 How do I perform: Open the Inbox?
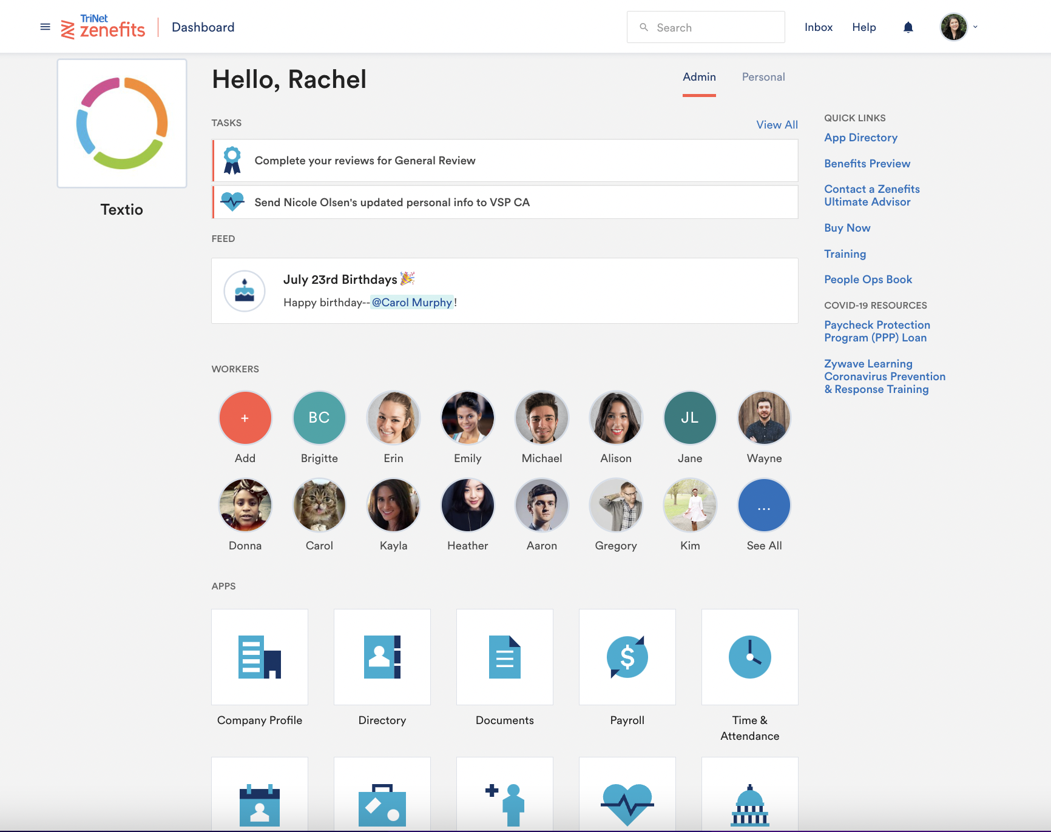tap(819, 27)
